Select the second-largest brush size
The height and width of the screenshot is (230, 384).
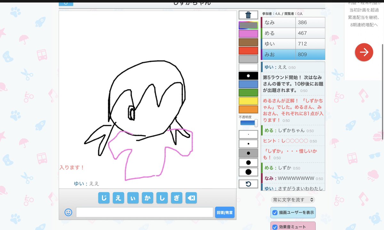[248, 163]
